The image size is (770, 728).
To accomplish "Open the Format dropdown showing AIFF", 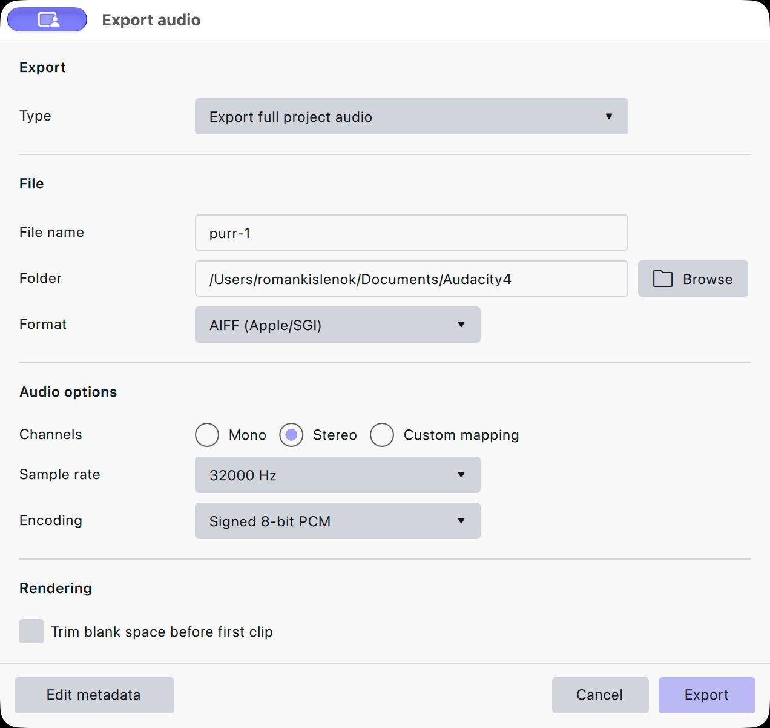I will (338, 325).
